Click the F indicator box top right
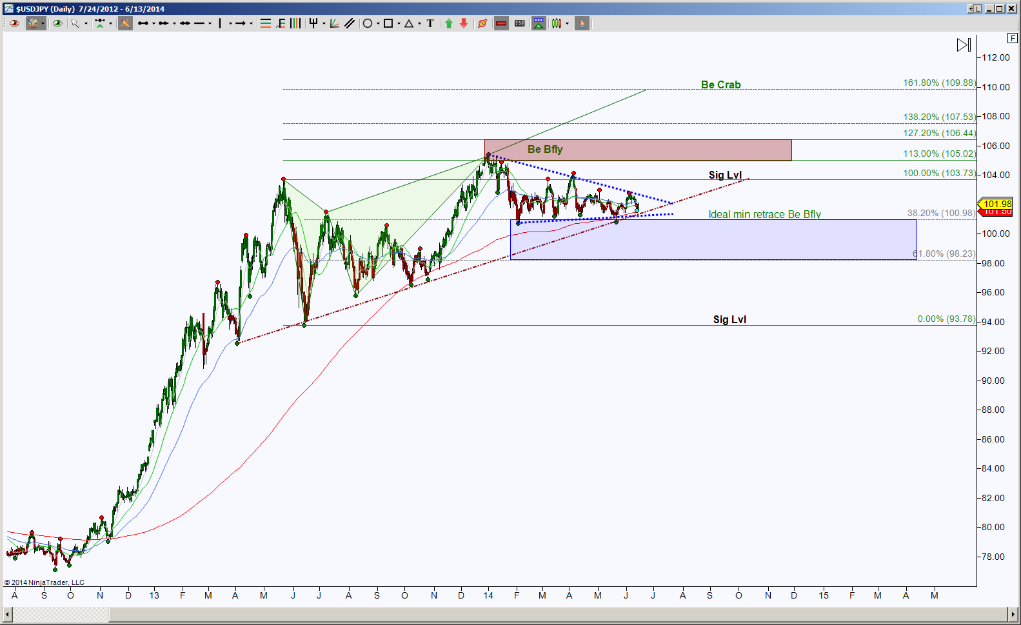 point(1012,39)
